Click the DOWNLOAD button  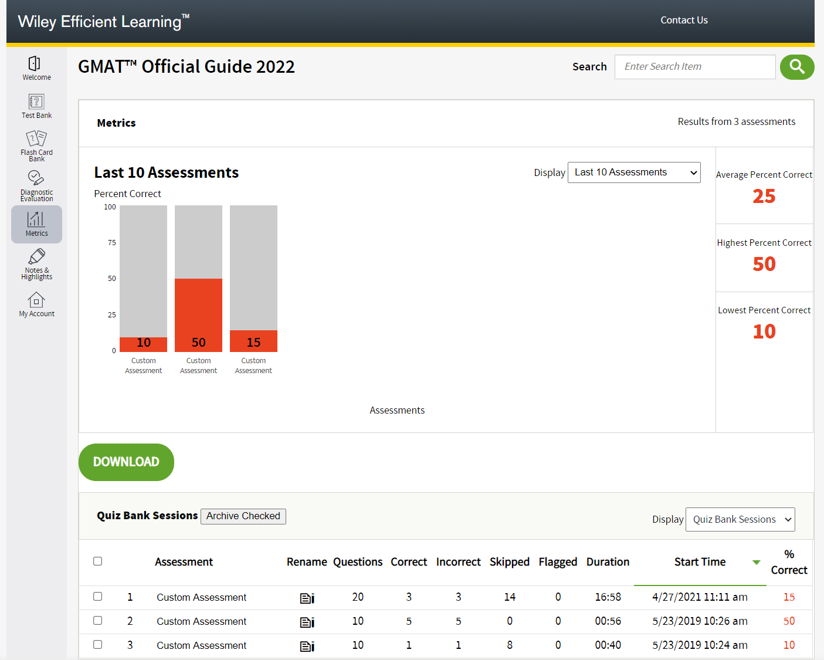tap(126, 462)
